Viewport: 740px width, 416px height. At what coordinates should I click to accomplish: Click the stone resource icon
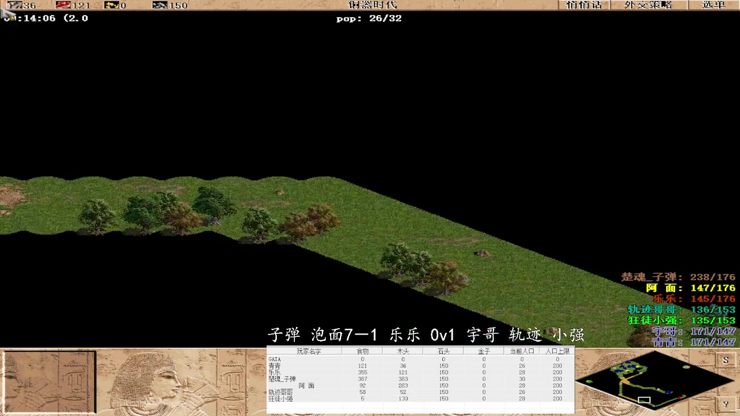tap(160, 5)
